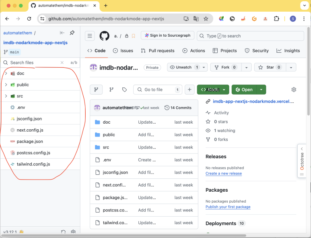The image size is (311, 238).
Task: Open the green Code button dropdown
Action: click(x=213, y=90)
